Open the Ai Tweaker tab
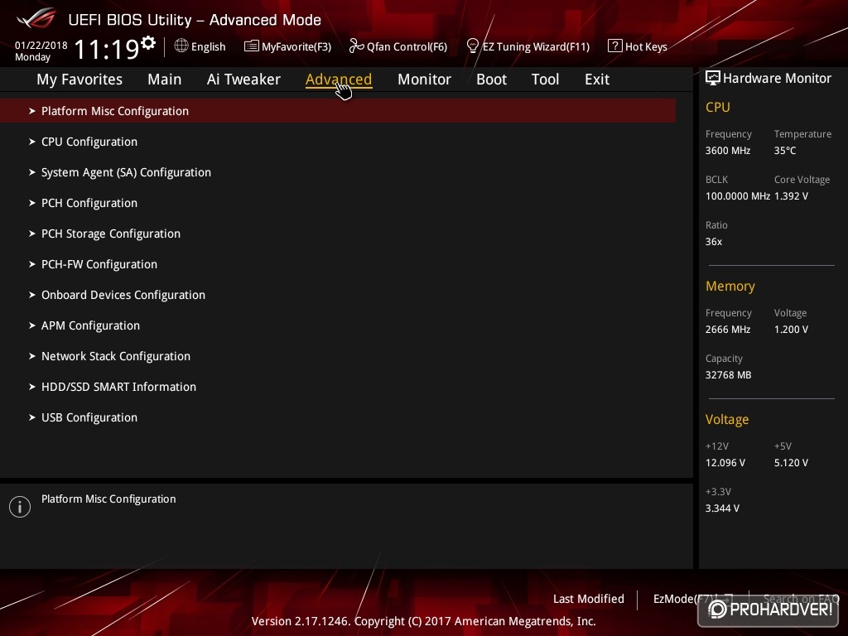Image resolution: width=848 pixels, height=636 pixels. (243, 79)
